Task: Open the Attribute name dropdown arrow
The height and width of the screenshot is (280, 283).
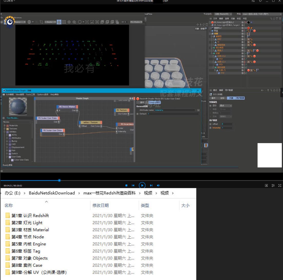Action: [x=198, y=110]
